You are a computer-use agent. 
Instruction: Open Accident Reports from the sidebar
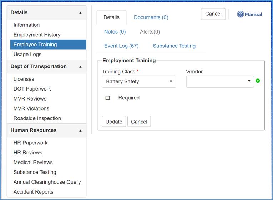tap(34, 192)
